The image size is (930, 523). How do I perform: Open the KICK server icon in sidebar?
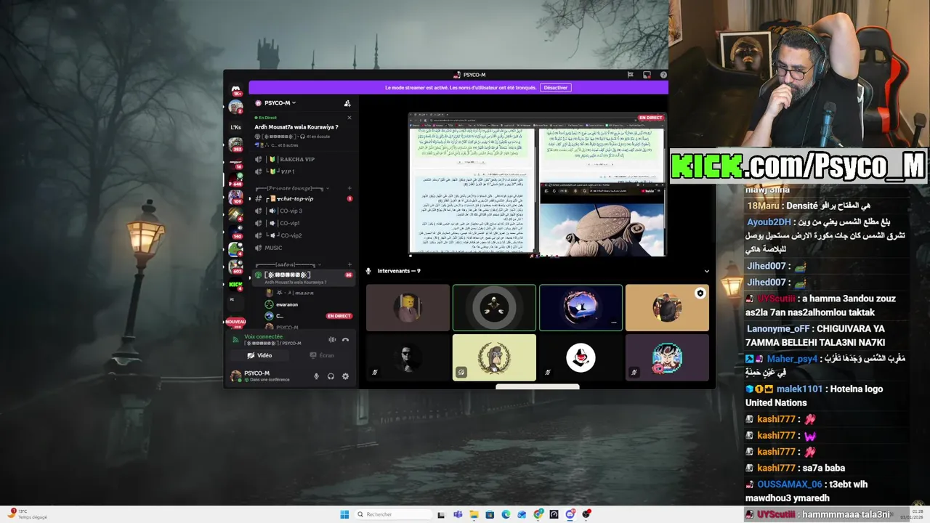(235, 284)
